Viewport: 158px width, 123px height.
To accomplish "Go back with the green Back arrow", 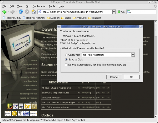I will (4, 12).
